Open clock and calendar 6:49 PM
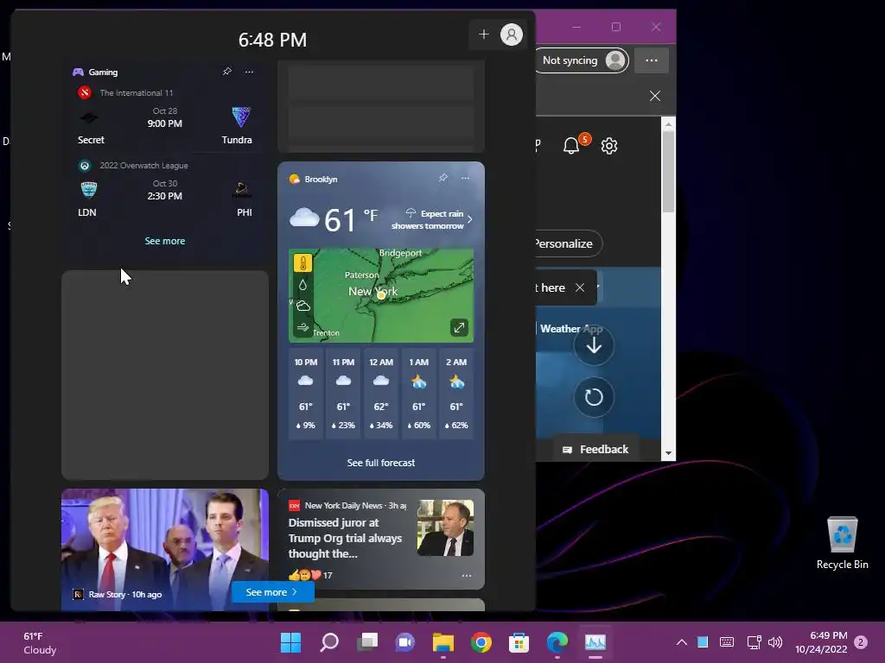The height and width of the screenshot is (663, 885). [x=821, y=642]
